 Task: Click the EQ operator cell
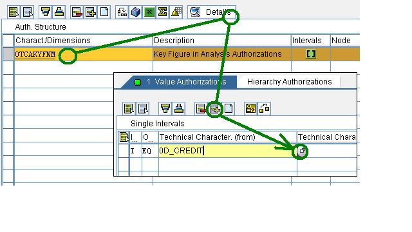[x=150, y=151]
